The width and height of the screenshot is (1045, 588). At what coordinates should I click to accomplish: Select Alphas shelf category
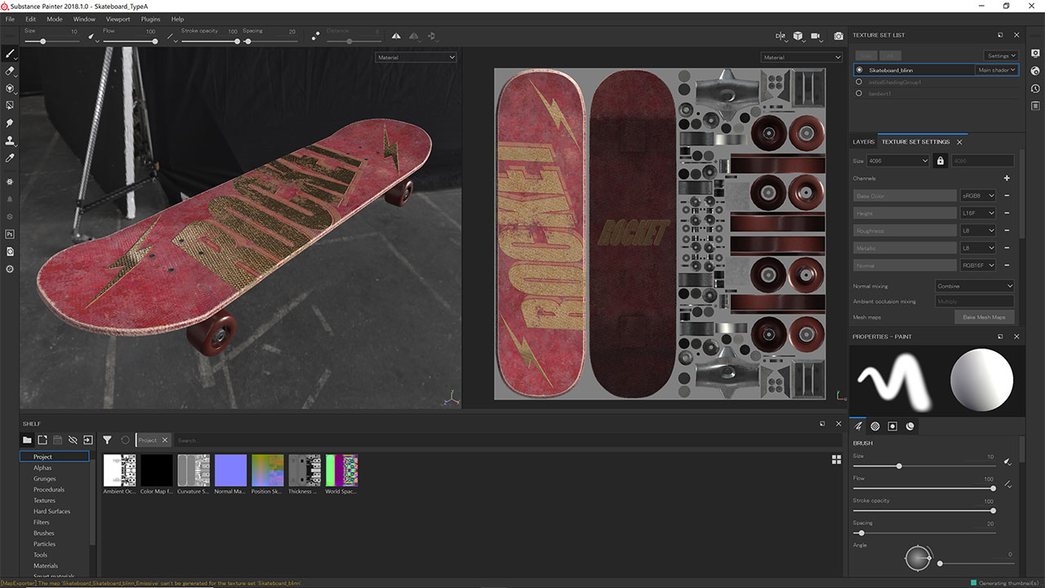point(42,468)
